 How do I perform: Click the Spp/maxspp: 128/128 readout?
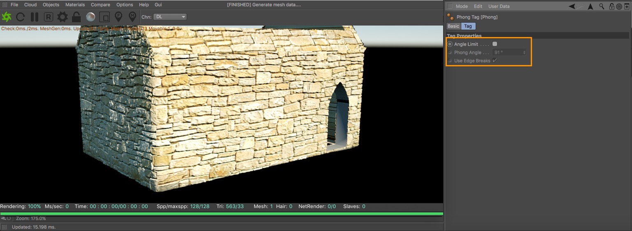[183, 206]
